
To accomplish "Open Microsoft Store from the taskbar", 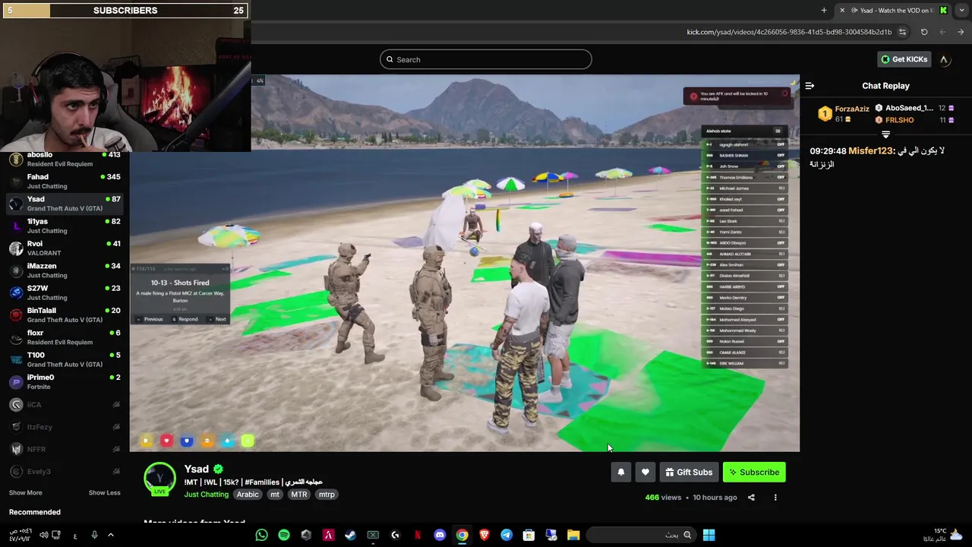I will click(x=529, y=535).
